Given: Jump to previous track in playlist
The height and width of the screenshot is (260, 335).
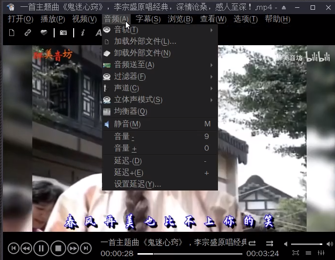Looking at the screenshot, I should 14,248.
